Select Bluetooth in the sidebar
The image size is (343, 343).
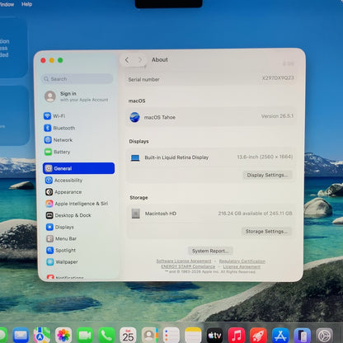click(x=59, y=128)
